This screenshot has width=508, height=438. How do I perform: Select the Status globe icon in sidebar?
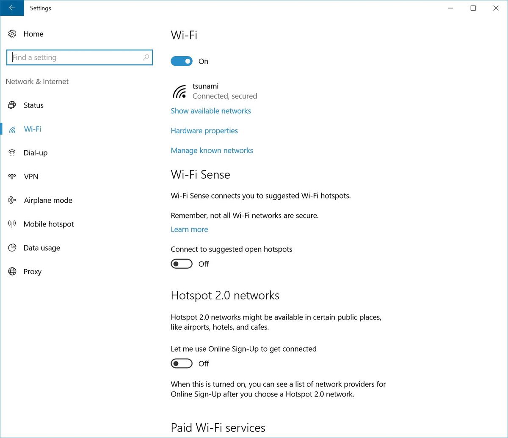pyautogui.click(x=13, y=105)
